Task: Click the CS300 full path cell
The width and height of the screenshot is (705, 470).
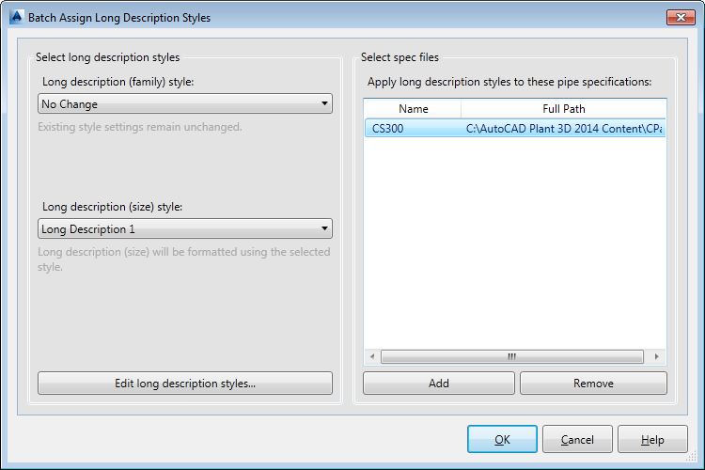Action: [x=564, y=129]
